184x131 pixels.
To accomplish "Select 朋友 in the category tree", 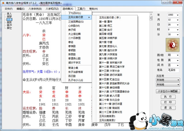I will tap(9, 22).
